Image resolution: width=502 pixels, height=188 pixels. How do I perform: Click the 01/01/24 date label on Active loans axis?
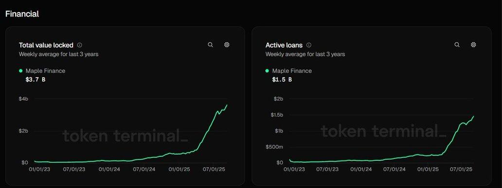[x=361, y=169]
